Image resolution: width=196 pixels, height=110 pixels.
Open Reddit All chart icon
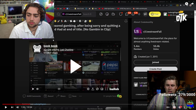click(x=107, y=14)
